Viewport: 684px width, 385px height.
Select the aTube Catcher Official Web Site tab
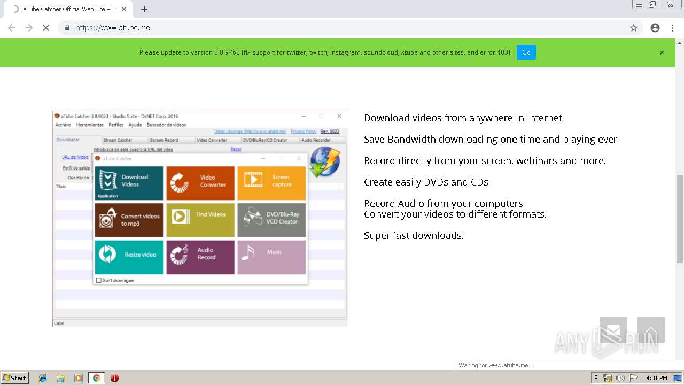(68, 9)
